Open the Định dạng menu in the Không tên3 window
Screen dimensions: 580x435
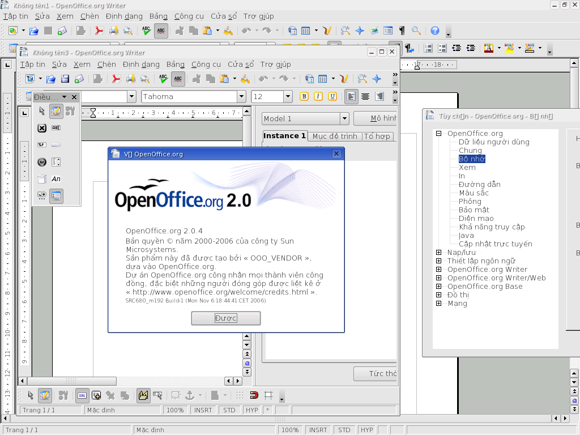click(x=141, y=65)
